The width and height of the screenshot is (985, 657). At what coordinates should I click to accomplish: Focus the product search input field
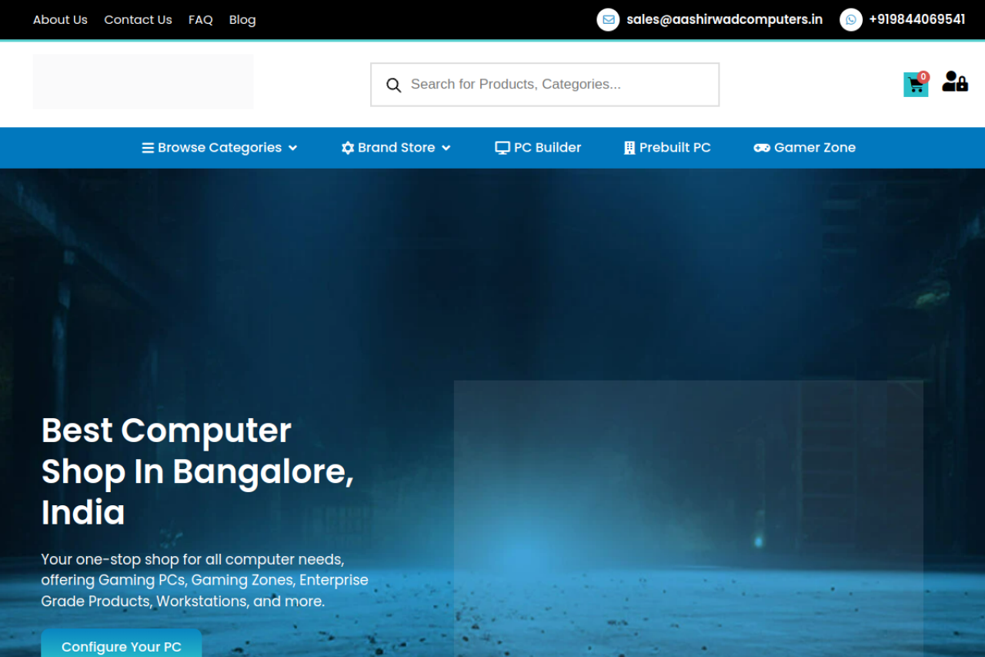545,85
